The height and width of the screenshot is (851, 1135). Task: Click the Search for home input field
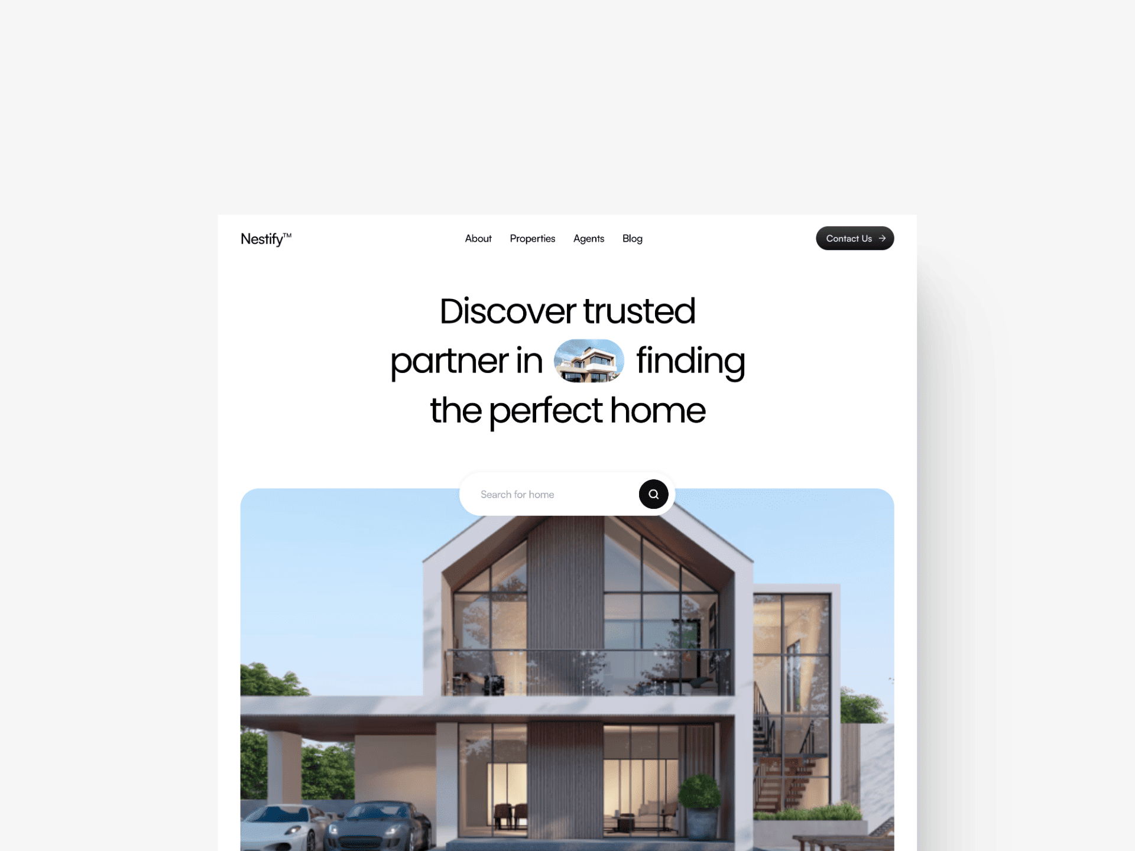[550, 494]
